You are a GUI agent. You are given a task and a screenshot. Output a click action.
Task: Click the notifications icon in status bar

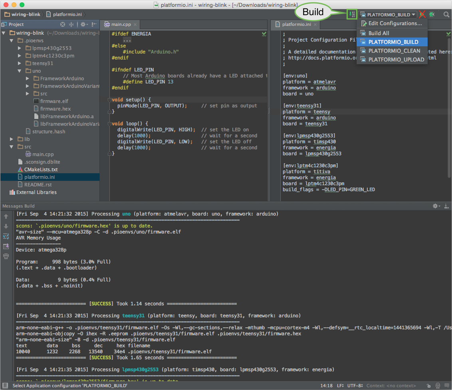click(x=447, y=386)
